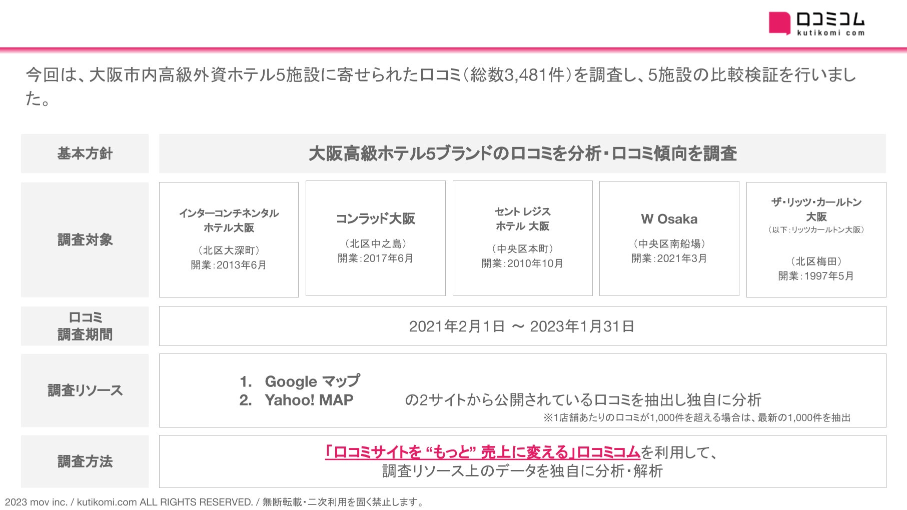The width and height of the screenshot is (907, 510).
Task: Select the 基本方針 label cell
Action: 85,153
